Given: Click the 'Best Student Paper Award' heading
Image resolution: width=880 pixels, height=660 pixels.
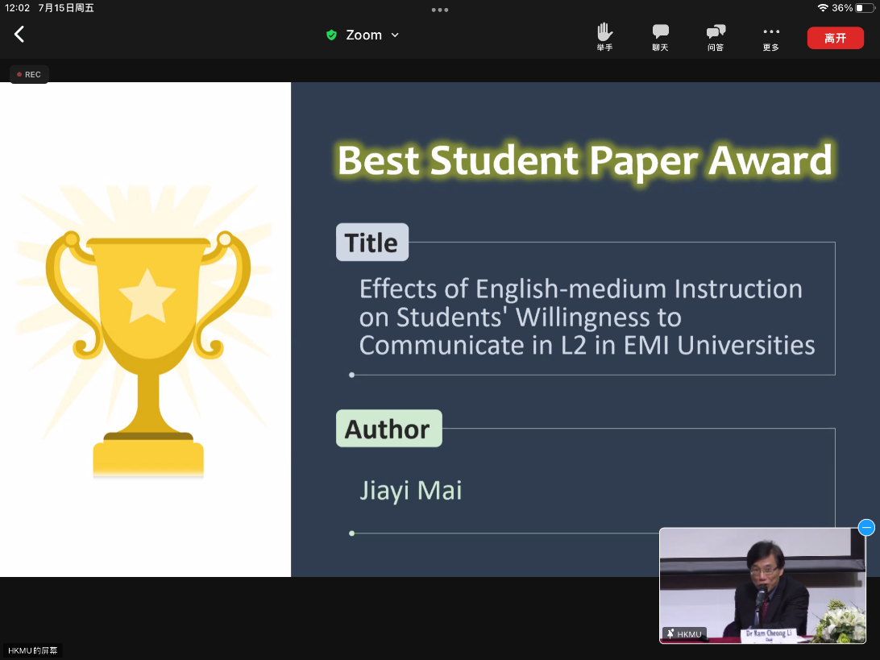Looking at the screenshot, I should (584, 160).
